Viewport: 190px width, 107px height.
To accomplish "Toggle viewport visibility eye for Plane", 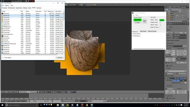I will [x=183, y=19].
